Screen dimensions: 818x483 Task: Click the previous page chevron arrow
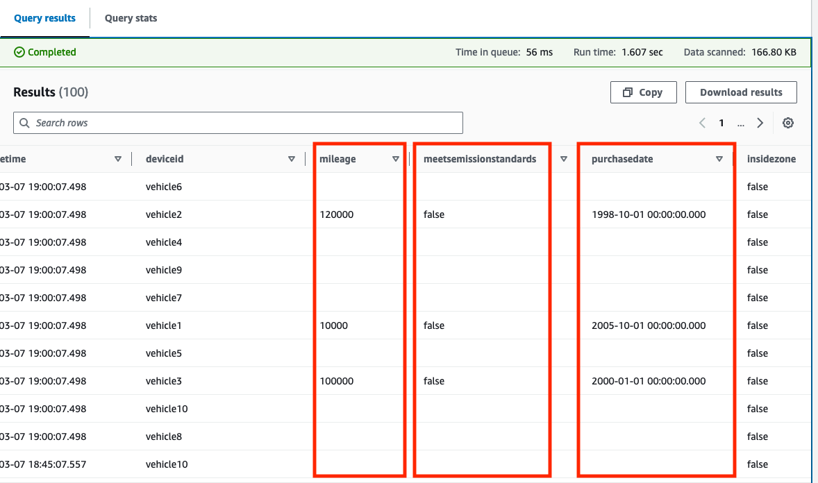point(701,122)
